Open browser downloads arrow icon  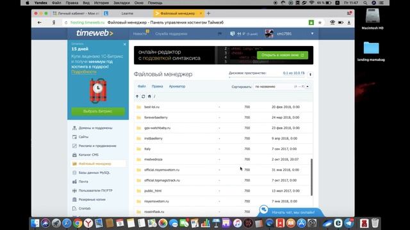click(x=348, y=23)
